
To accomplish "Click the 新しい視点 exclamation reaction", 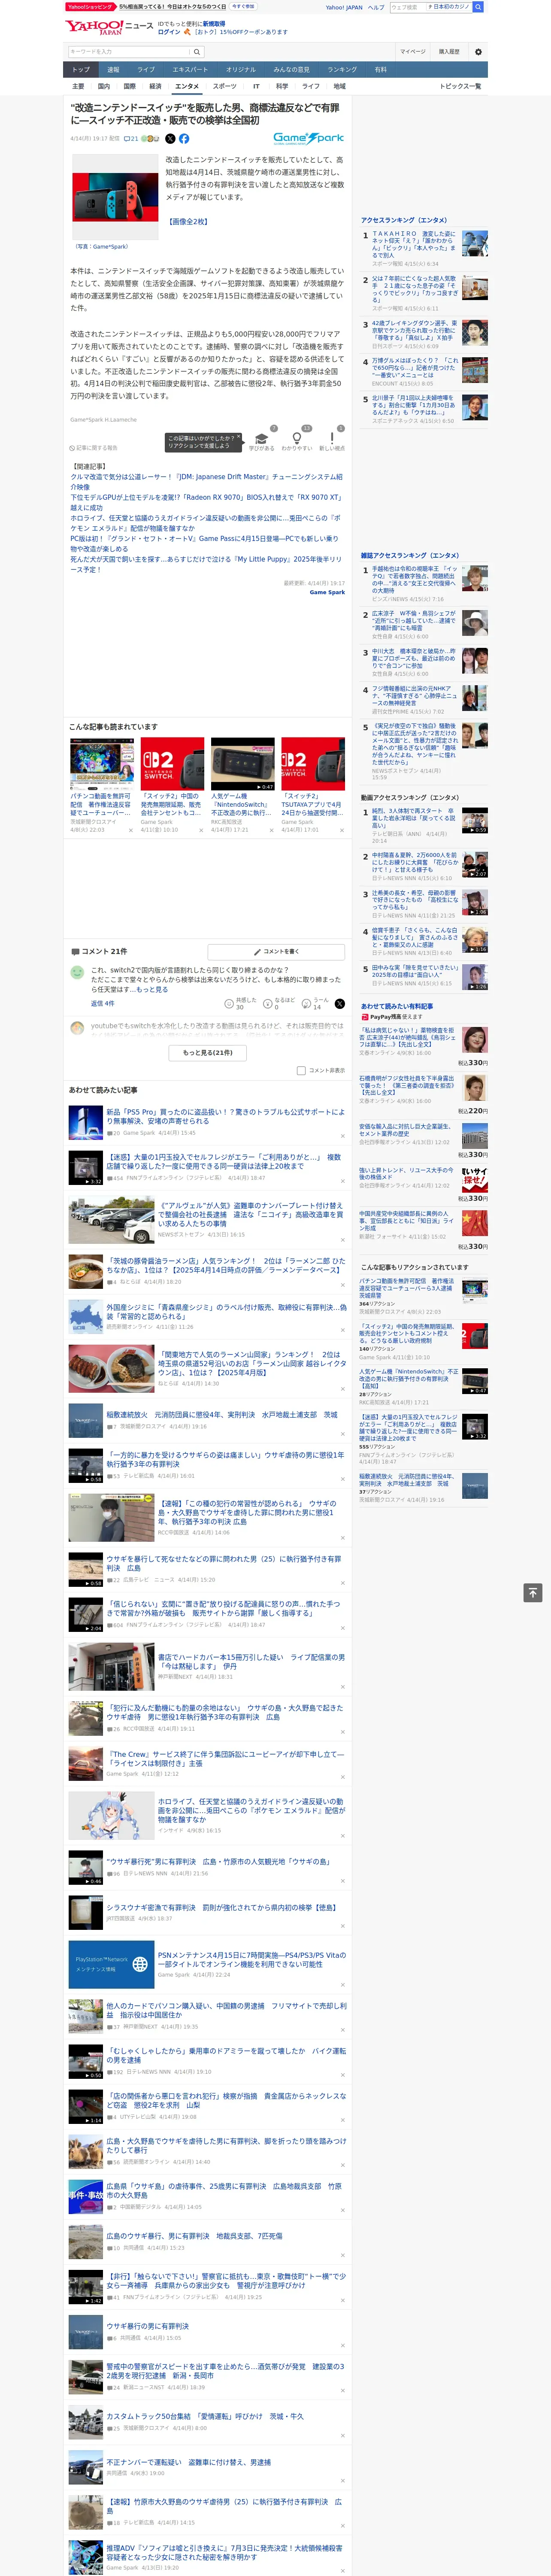I will [x=332, y=440].
